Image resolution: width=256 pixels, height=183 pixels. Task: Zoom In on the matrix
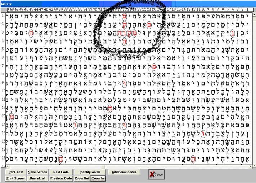pyautogui.click(x=98, y=178)
